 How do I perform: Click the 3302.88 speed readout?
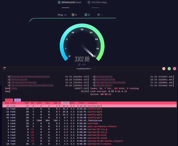point(82,59)
